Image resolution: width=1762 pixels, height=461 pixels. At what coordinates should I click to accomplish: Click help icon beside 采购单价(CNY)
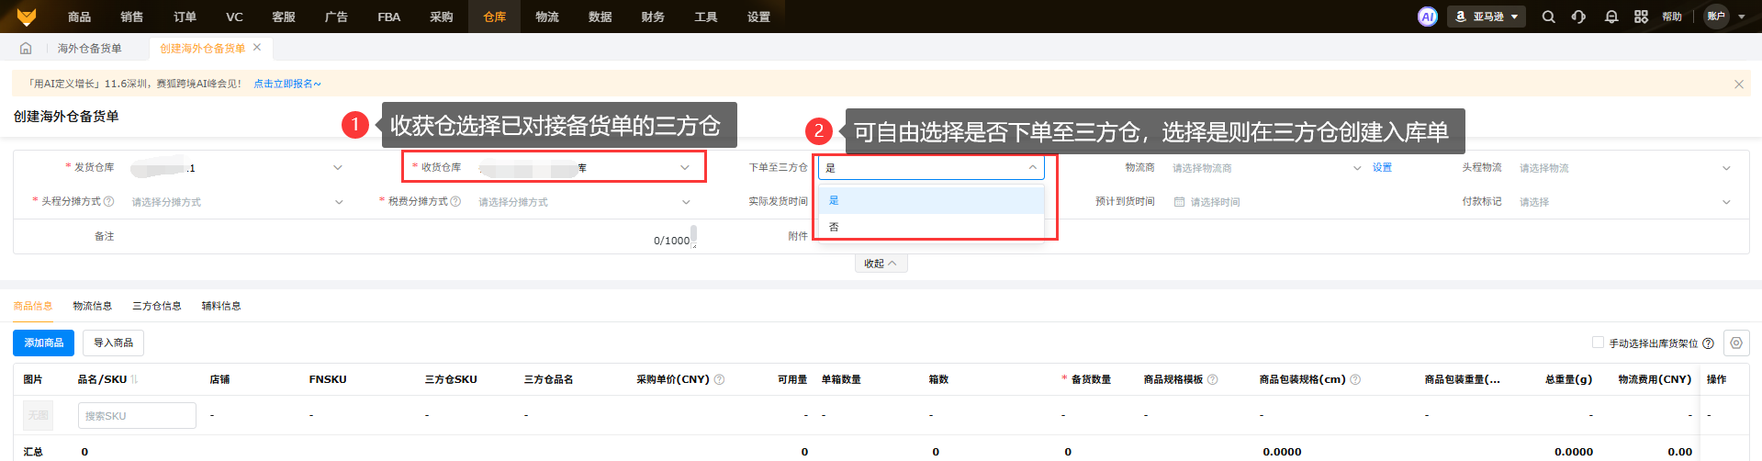719,379
